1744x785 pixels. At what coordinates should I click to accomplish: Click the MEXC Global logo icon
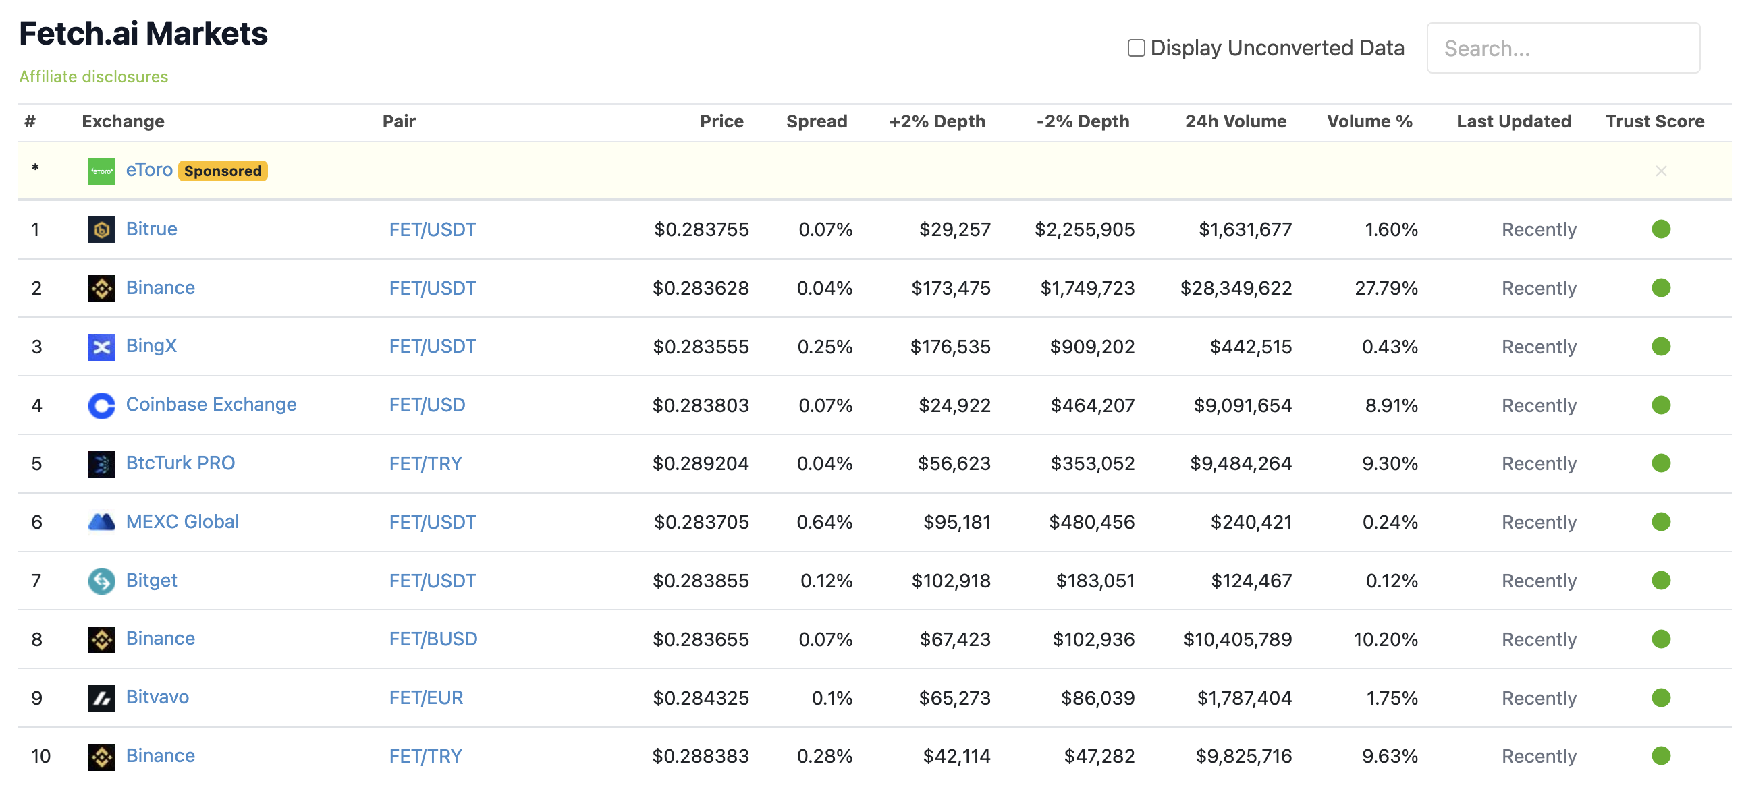(101, 522)
